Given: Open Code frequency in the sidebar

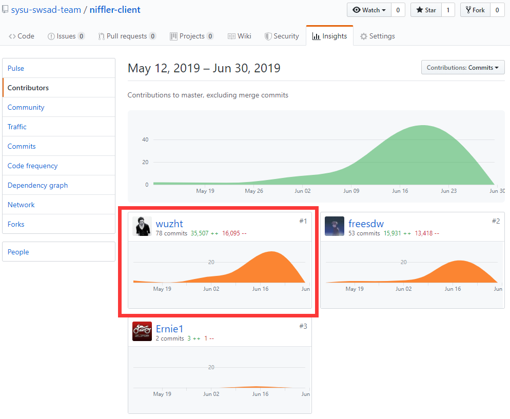Looking at the screenshot, I should [x=32, y=166].
